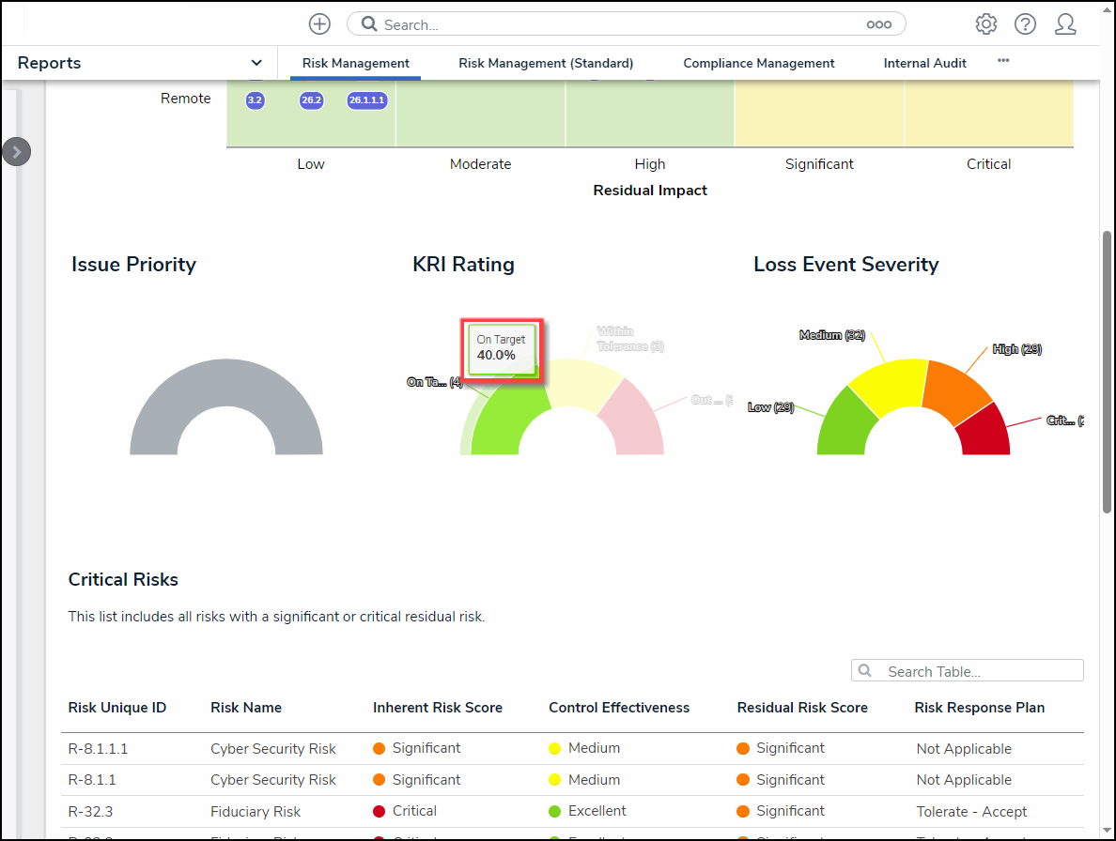The height and width of the screenshot is (841, 1116).
Task: Go to the Internal Audit tab
Action: tap(924, 64)
